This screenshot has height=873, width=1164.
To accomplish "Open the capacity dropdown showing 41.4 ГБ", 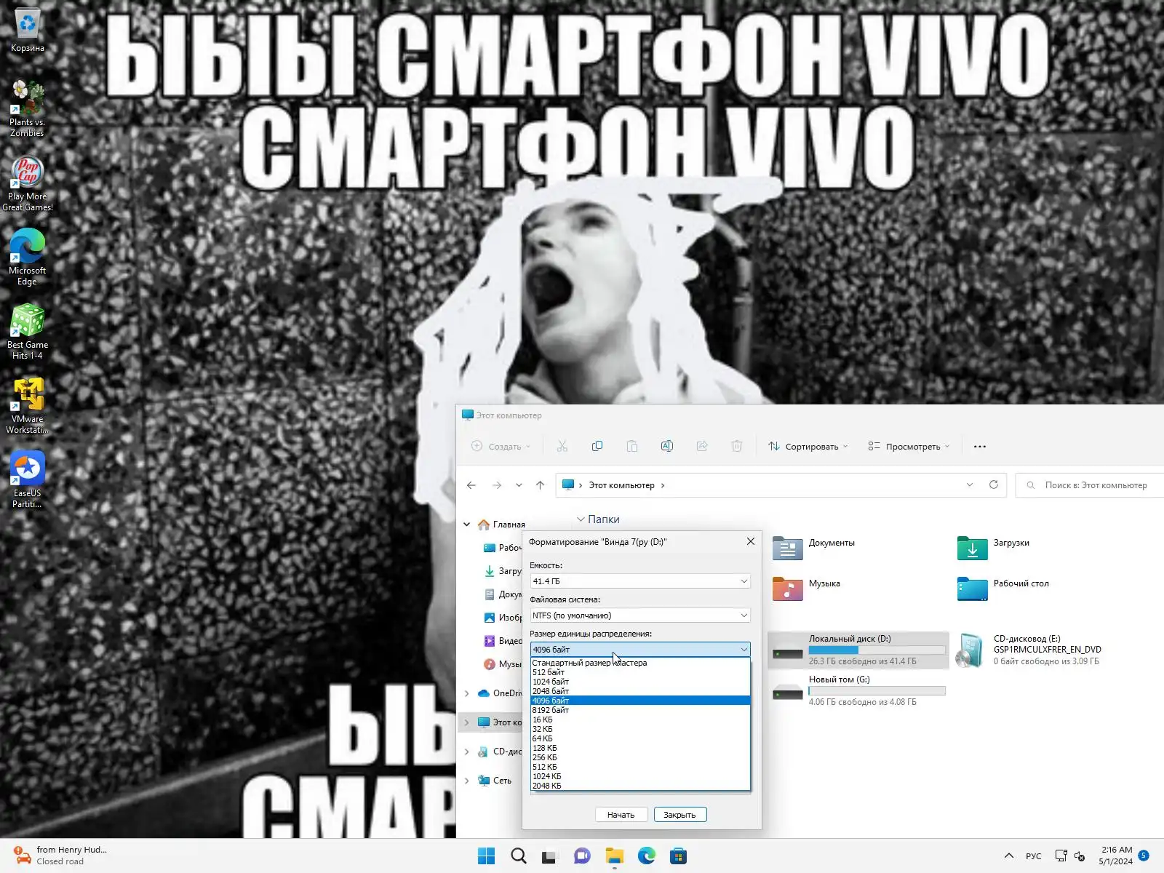I will click(x=640, y=581).
